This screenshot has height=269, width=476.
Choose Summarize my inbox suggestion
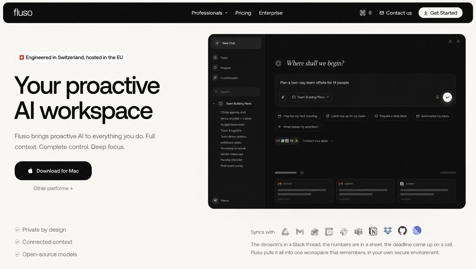[x=432, y=116]
